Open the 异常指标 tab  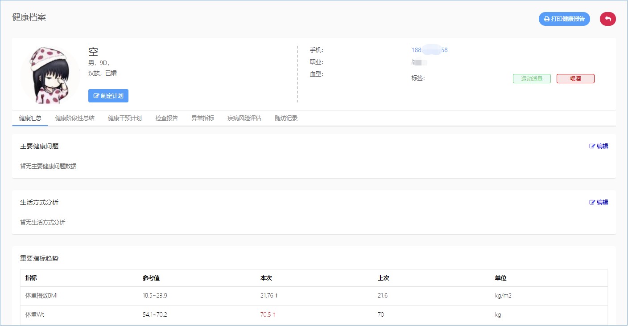[203, 118]
